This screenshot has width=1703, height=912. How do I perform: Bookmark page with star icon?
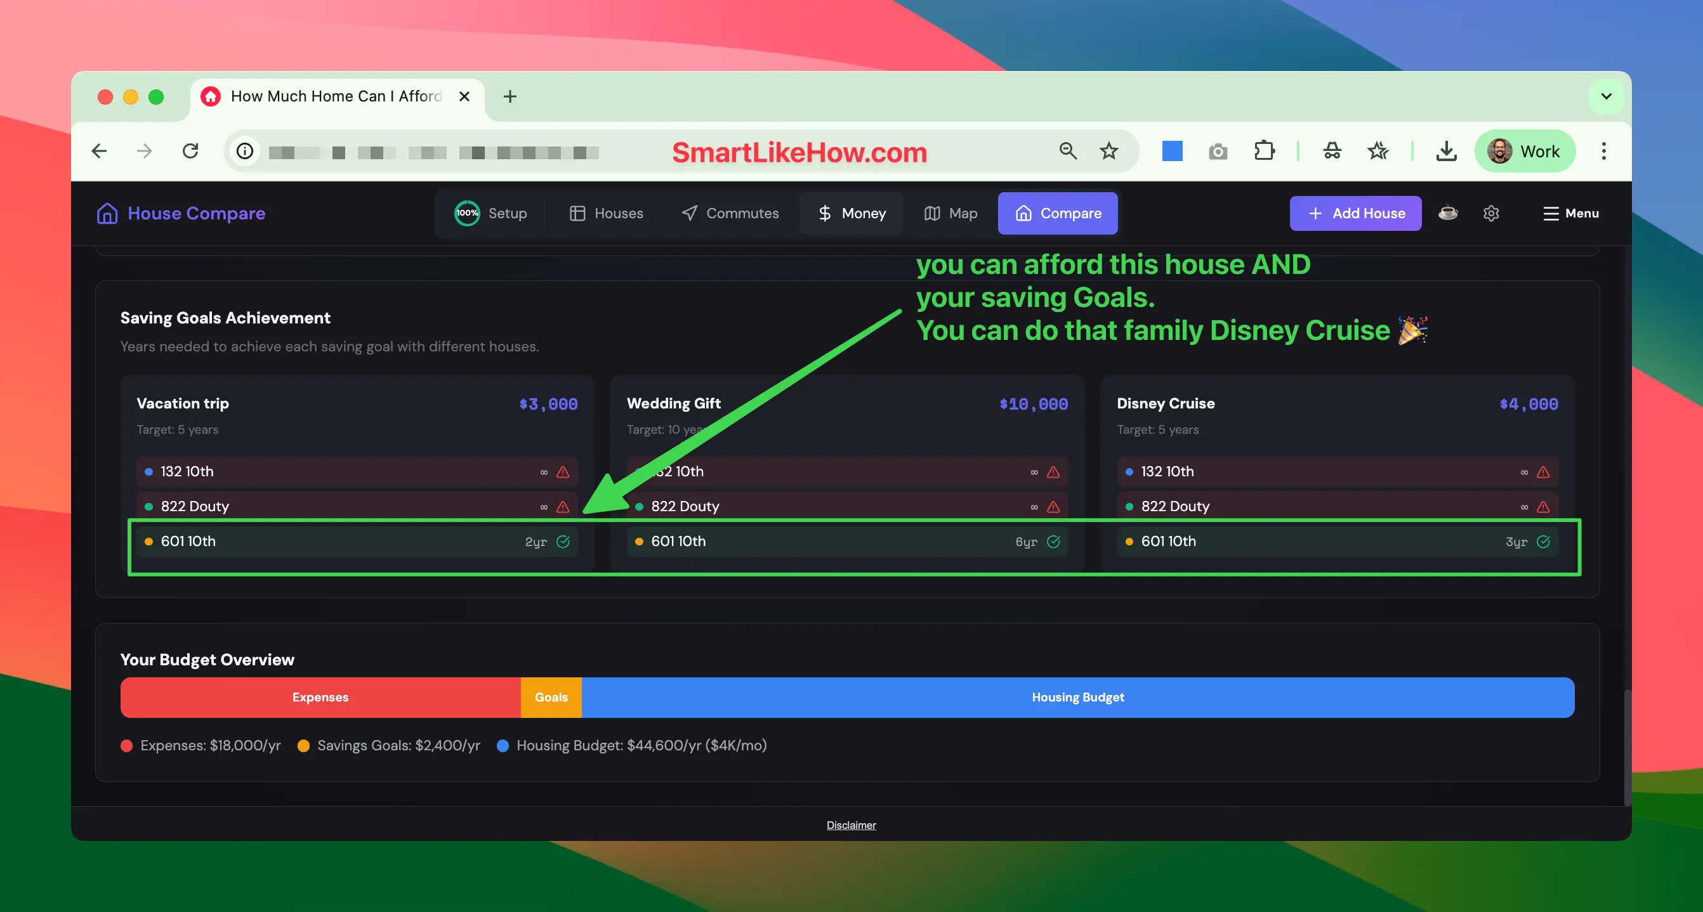1108,152
